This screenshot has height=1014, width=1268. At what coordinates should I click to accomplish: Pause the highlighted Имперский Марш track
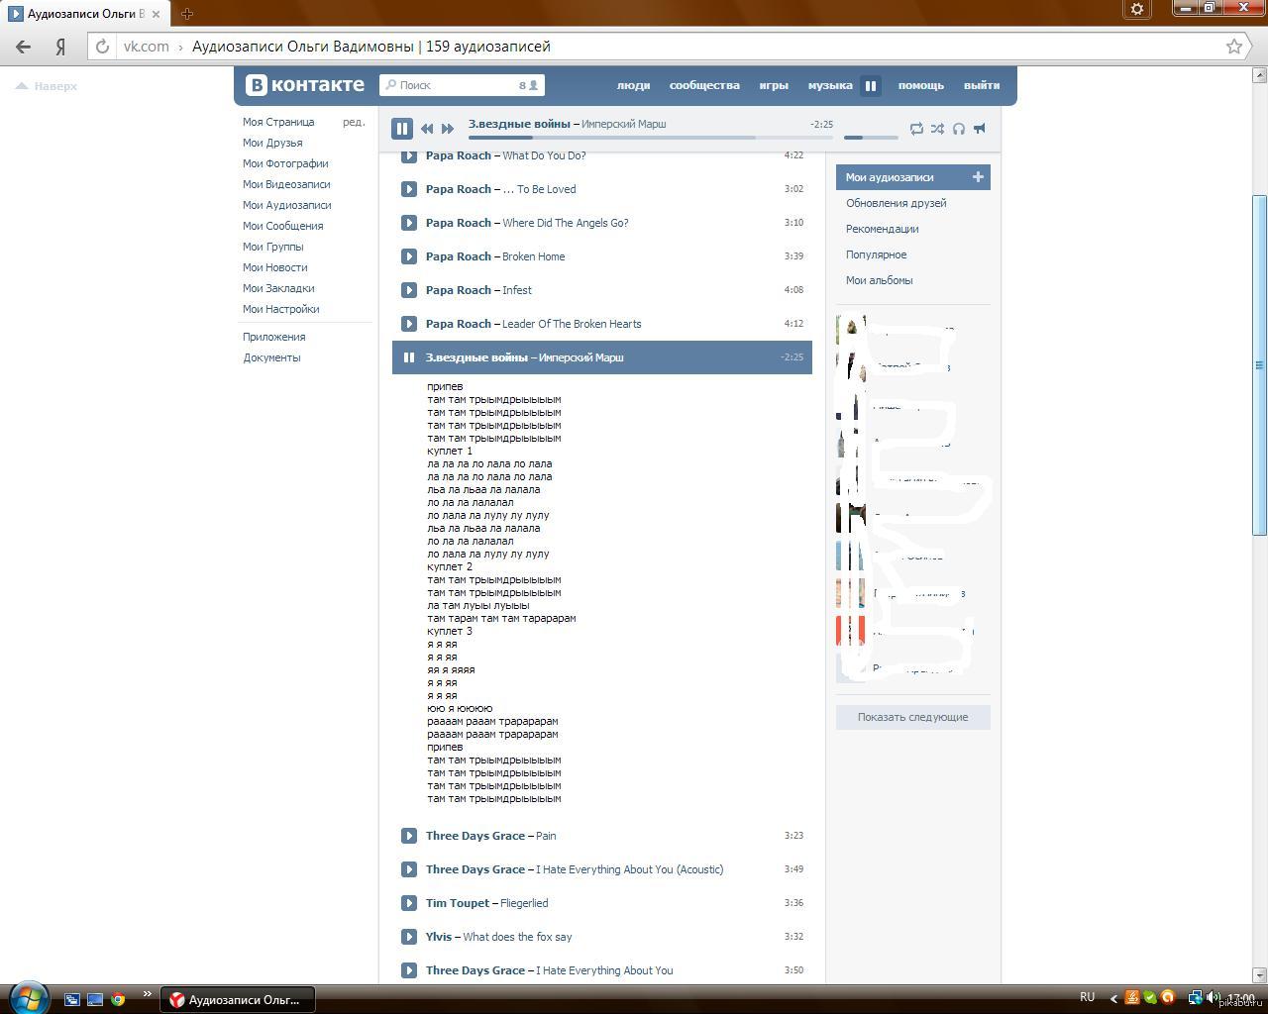(409, 357)
